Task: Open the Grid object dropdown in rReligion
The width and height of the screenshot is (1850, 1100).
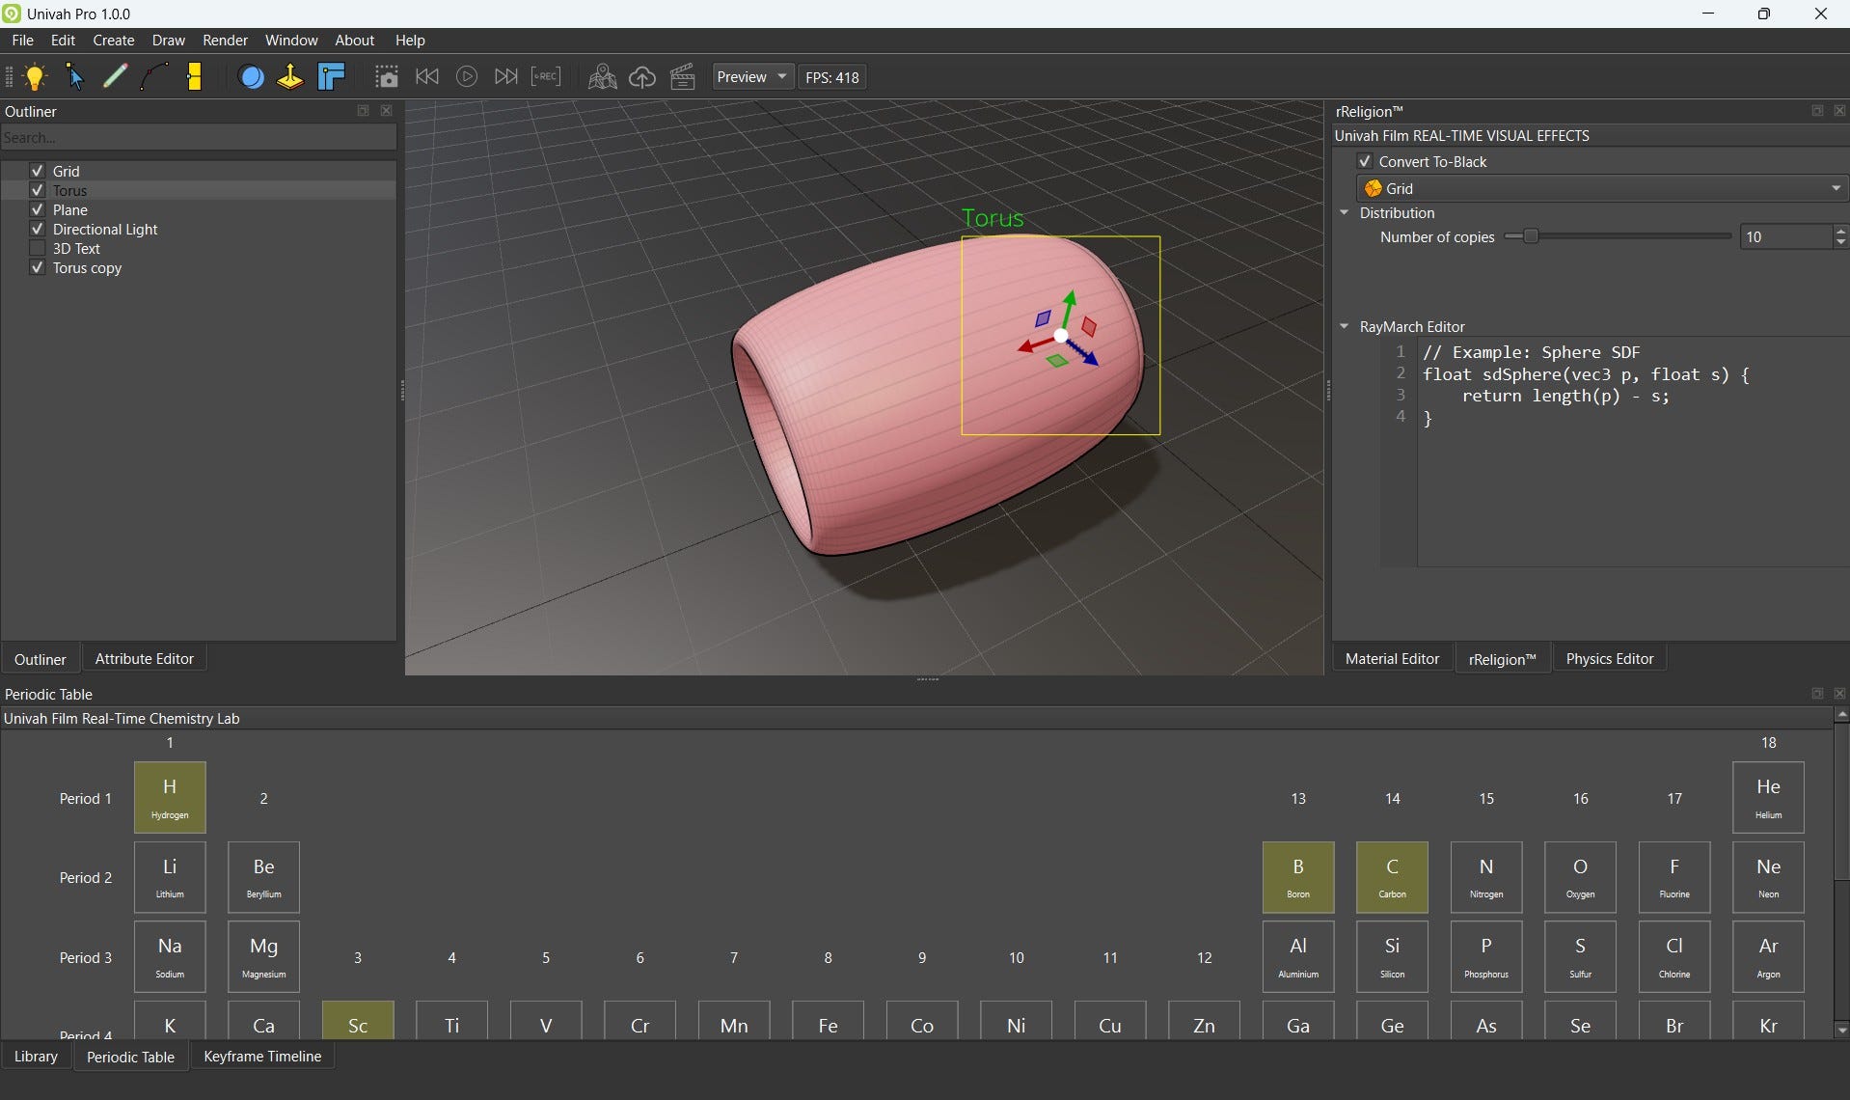Action: [1602, 188]
